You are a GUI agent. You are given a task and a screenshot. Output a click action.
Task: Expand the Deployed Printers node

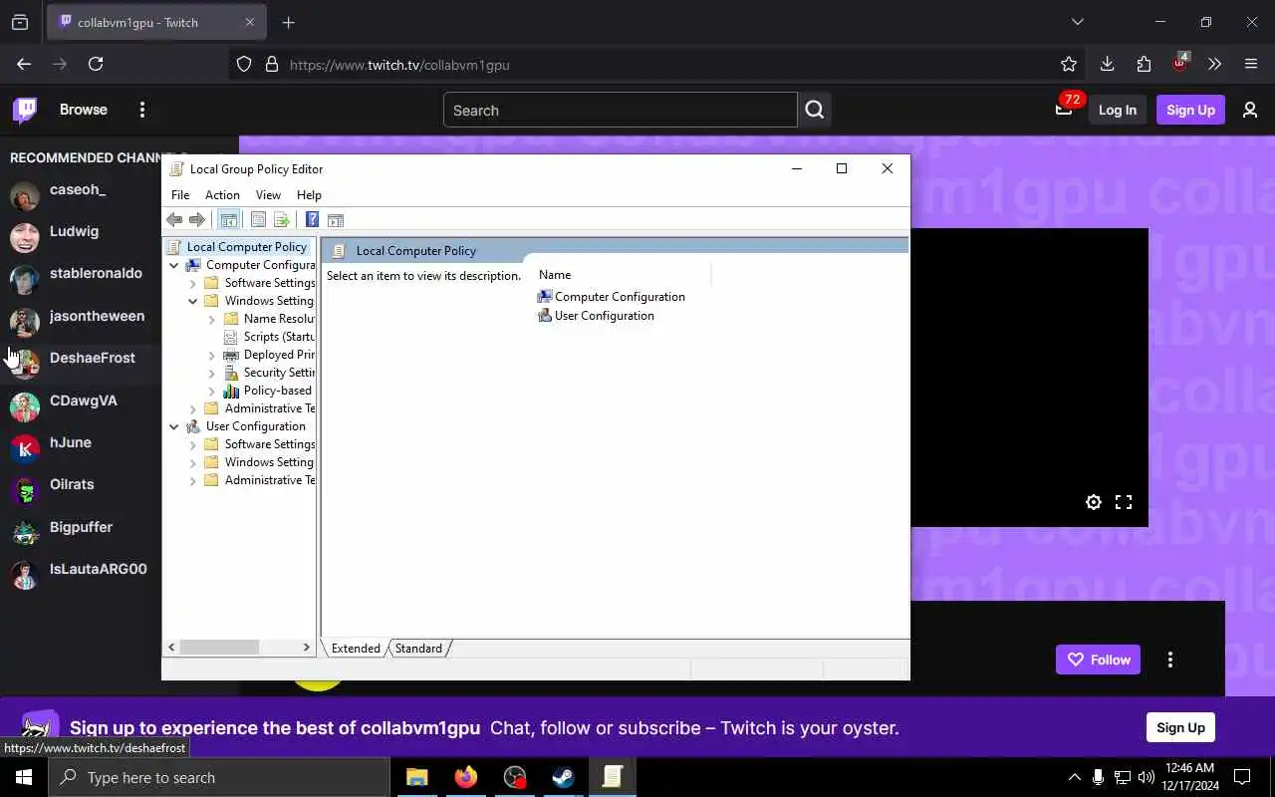pos(212,355)
